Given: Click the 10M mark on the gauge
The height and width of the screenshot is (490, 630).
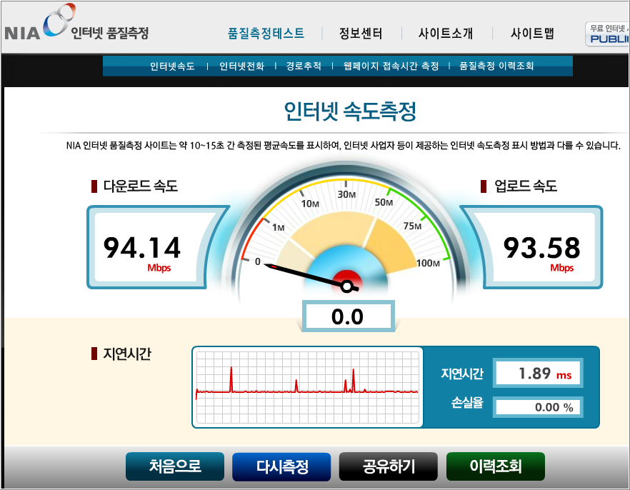Looking at the screenshot, I should tap(310, 204).
